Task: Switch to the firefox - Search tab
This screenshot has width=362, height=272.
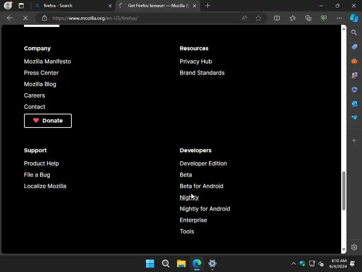Action: (74, 6)
